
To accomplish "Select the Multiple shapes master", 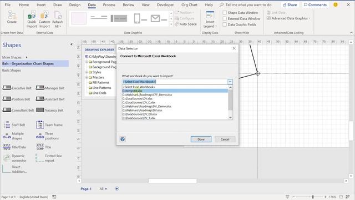I will 13,136.
